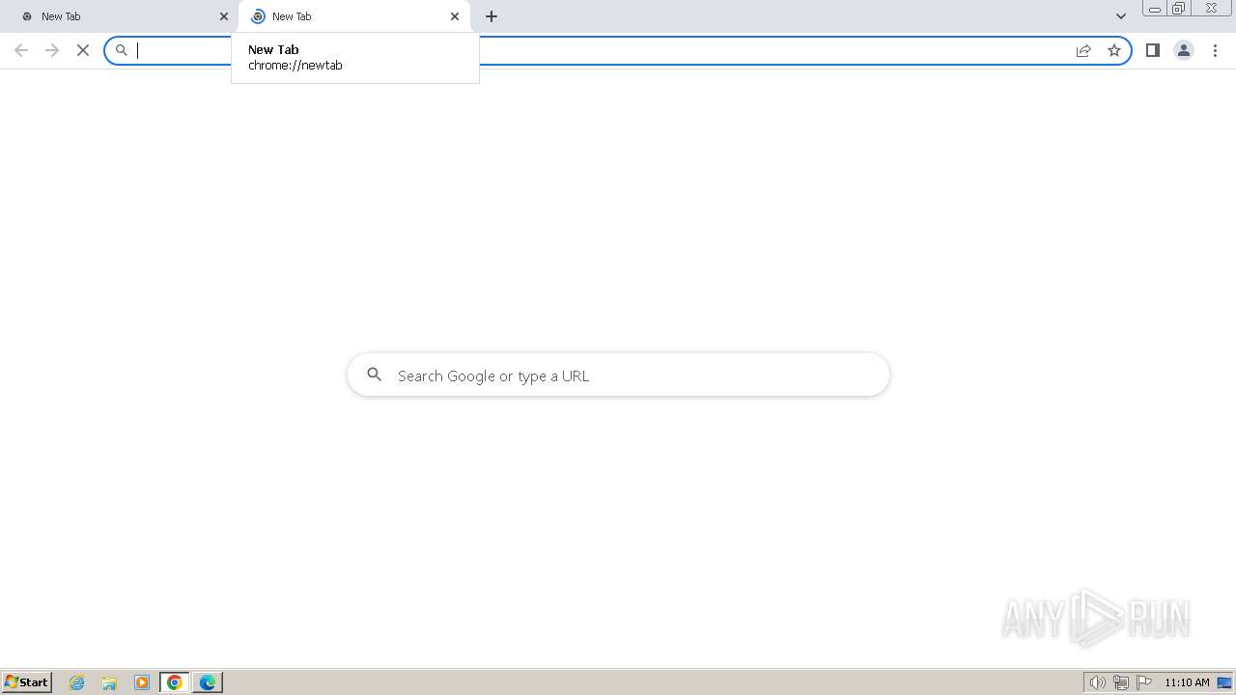Screen dimensions: 1236x695
Task: Open the volume tray icon
Action: pyautogui.click(x=1098, y=682)
